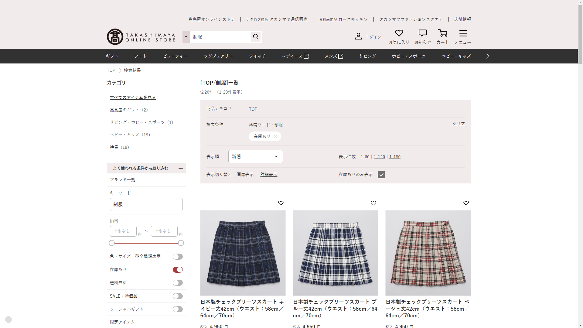Collapse よく使われる条件から絞り込む section
Viewport: 583px width, 328px height.
click(181, 168)
